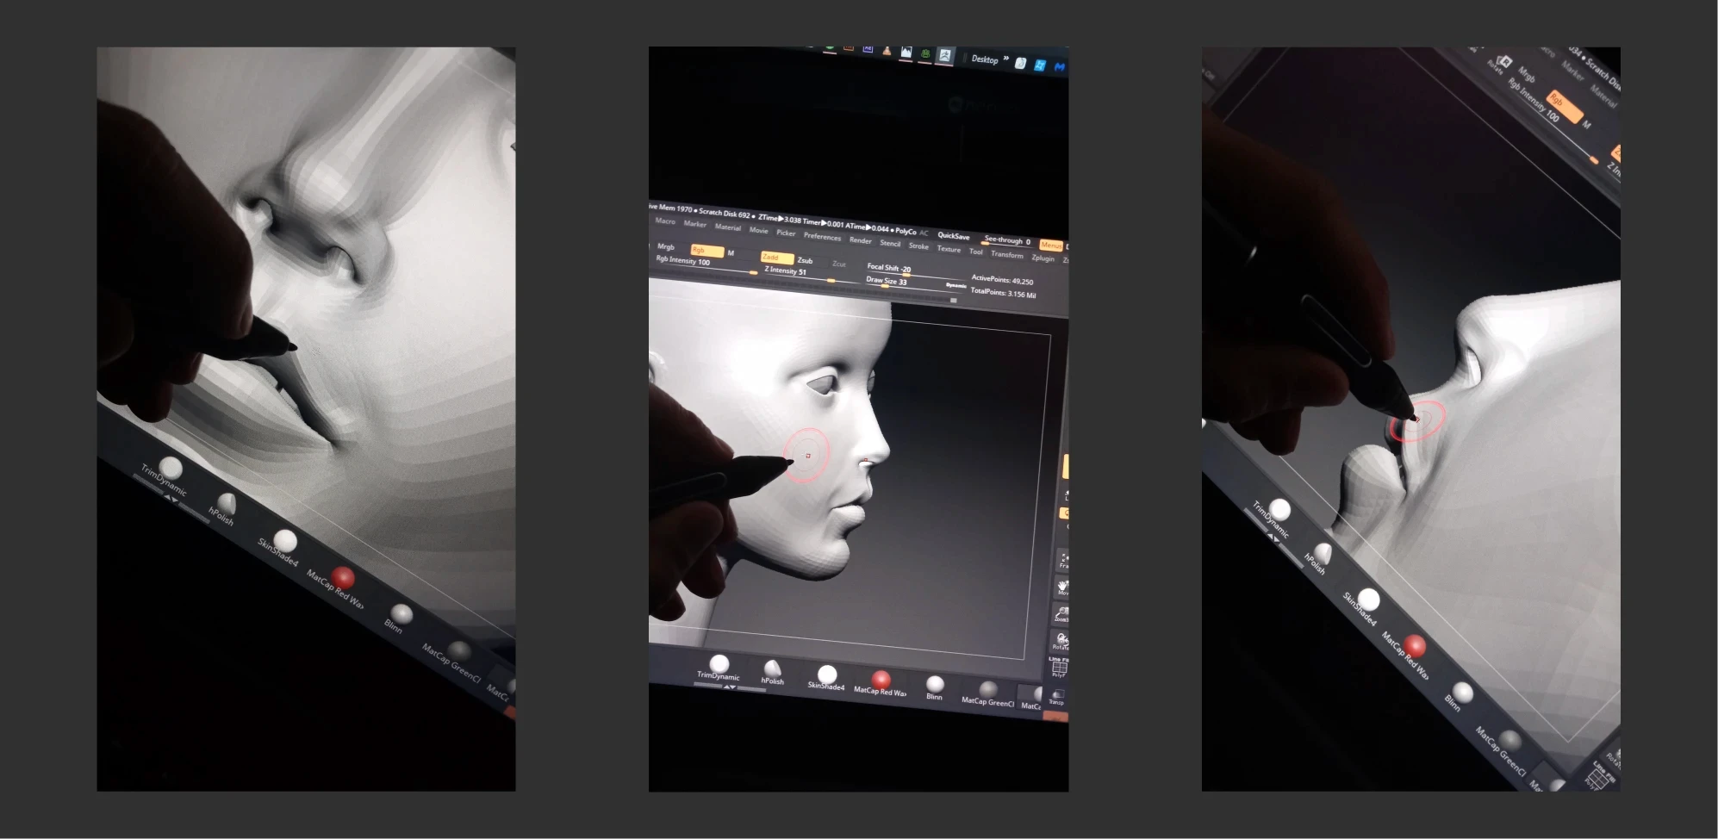This screenshot has height=839, width=1718.
Task: Select hPolish brush in the left photo
Action: click(x=224, y=509)
